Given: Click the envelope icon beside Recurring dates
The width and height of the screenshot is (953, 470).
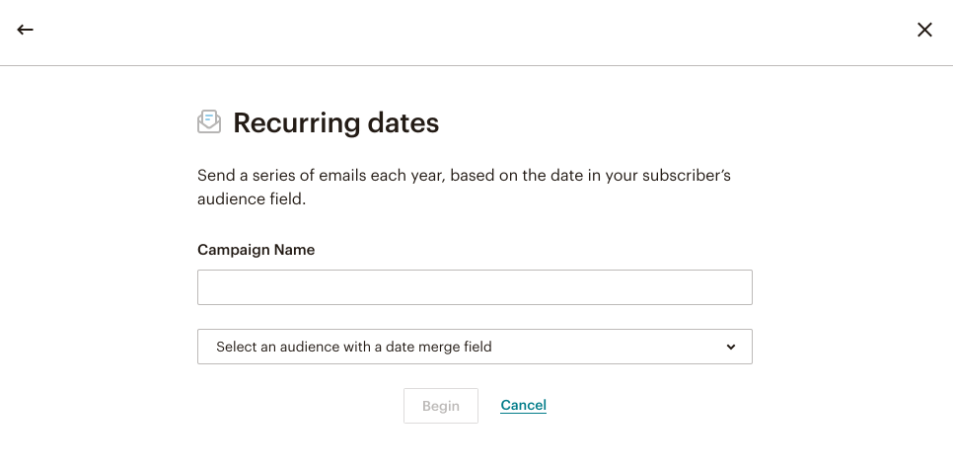Looking at the screenshot, I should (209, 121).
